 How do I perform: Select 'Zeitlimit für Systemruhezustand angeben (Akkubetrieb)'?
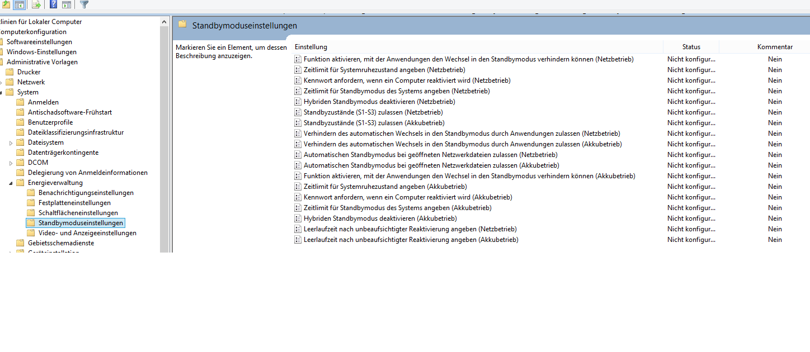pyautogui.click(x=385, y=187)
